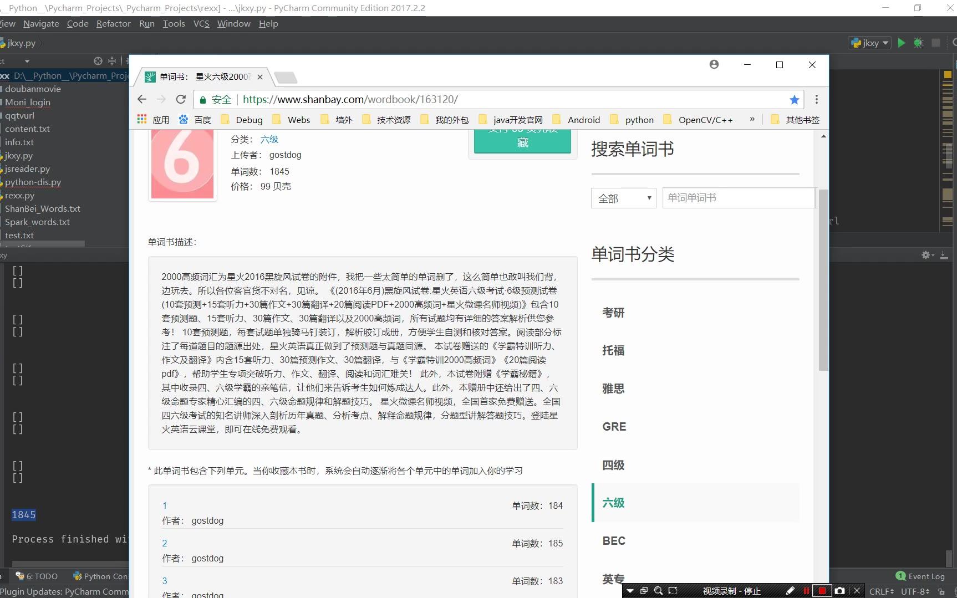The width and height of the screenshot is (957, 598).
Task: Open the 应用 apps bookmark shortcut
Action: point(153,120)
